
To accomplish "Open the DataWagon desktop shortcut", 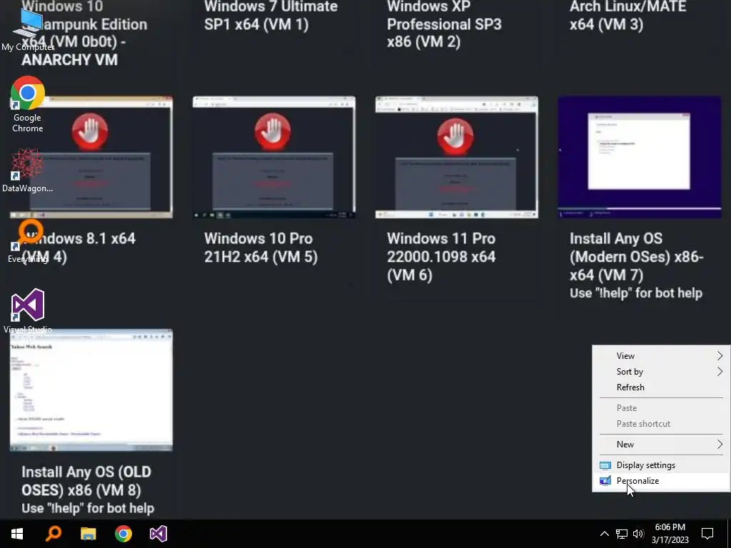I will tap(28, 170).
